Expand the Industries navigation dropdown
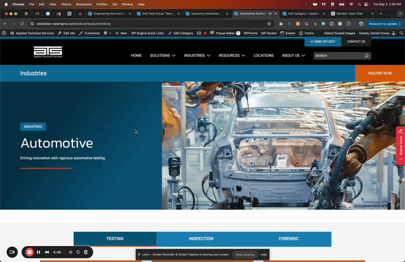405x262 pixels. tap(197, 55)
